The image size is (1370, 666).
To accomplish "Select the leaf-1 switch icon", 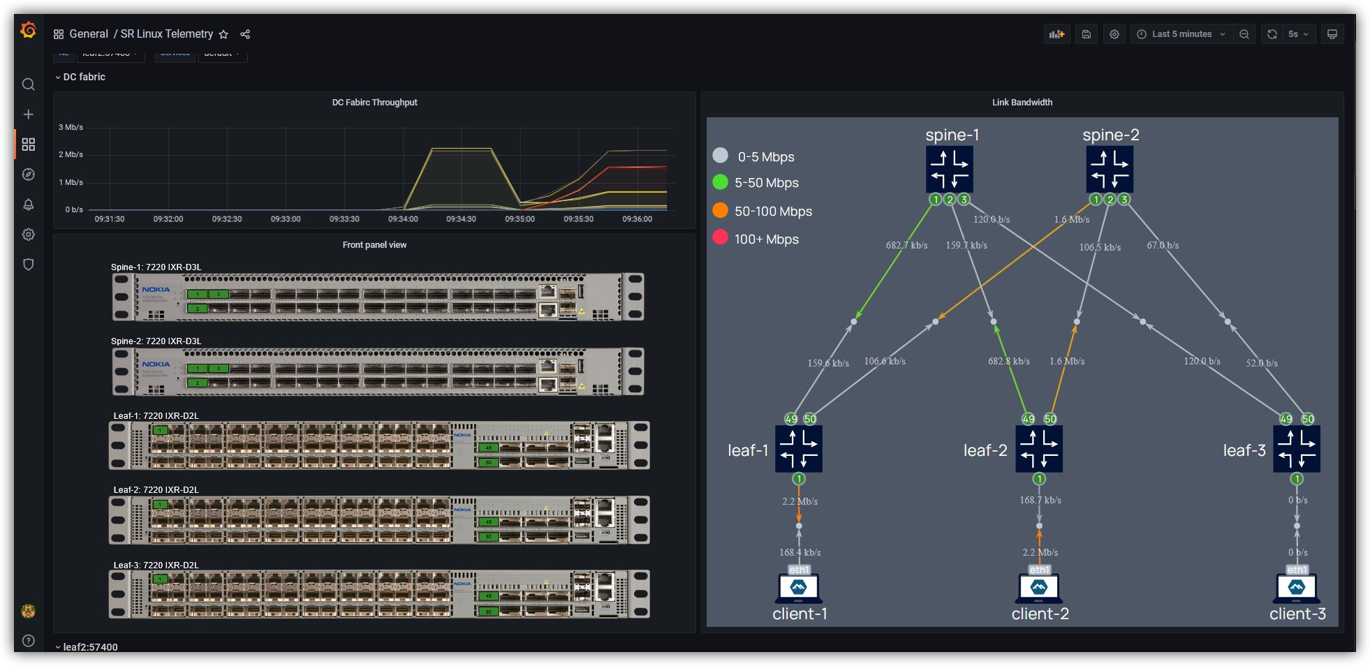I will pyautogui.click(x=799, y=449).
